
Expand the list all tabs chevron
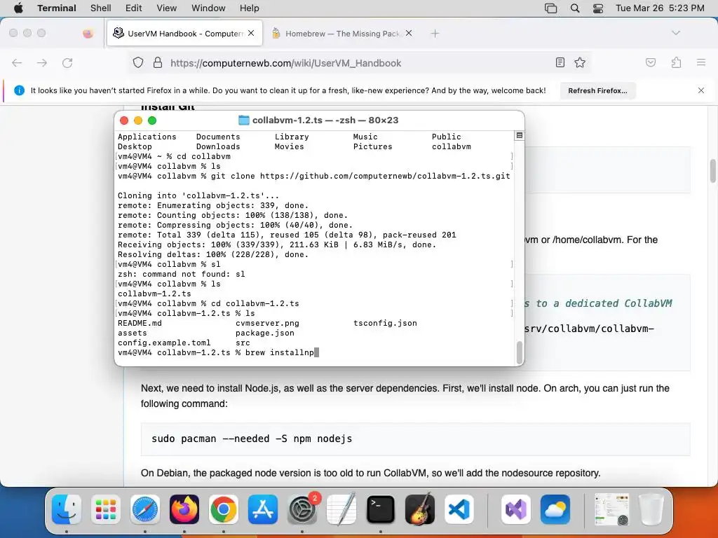click(x=676, y=33)
